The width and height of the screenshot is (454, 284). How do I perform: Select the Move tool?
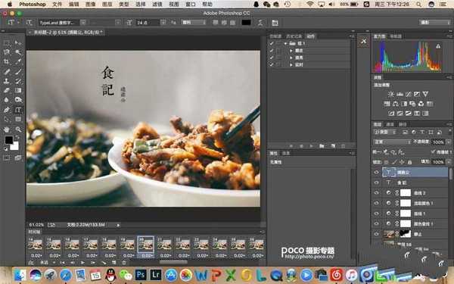(x=18, y=43)
